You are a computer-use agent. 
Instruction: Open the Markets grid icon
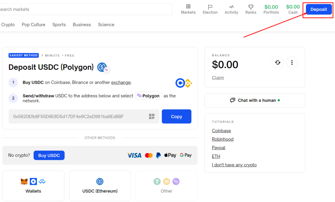tap(188, 7)
